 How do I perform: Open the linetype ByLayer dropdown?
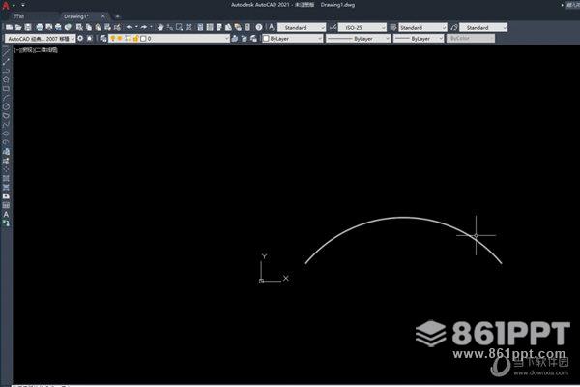pyautogui.click(x=358, y=38)
